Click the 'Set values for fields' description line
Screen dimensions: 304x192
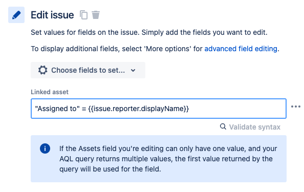click(x=149, y=32)
